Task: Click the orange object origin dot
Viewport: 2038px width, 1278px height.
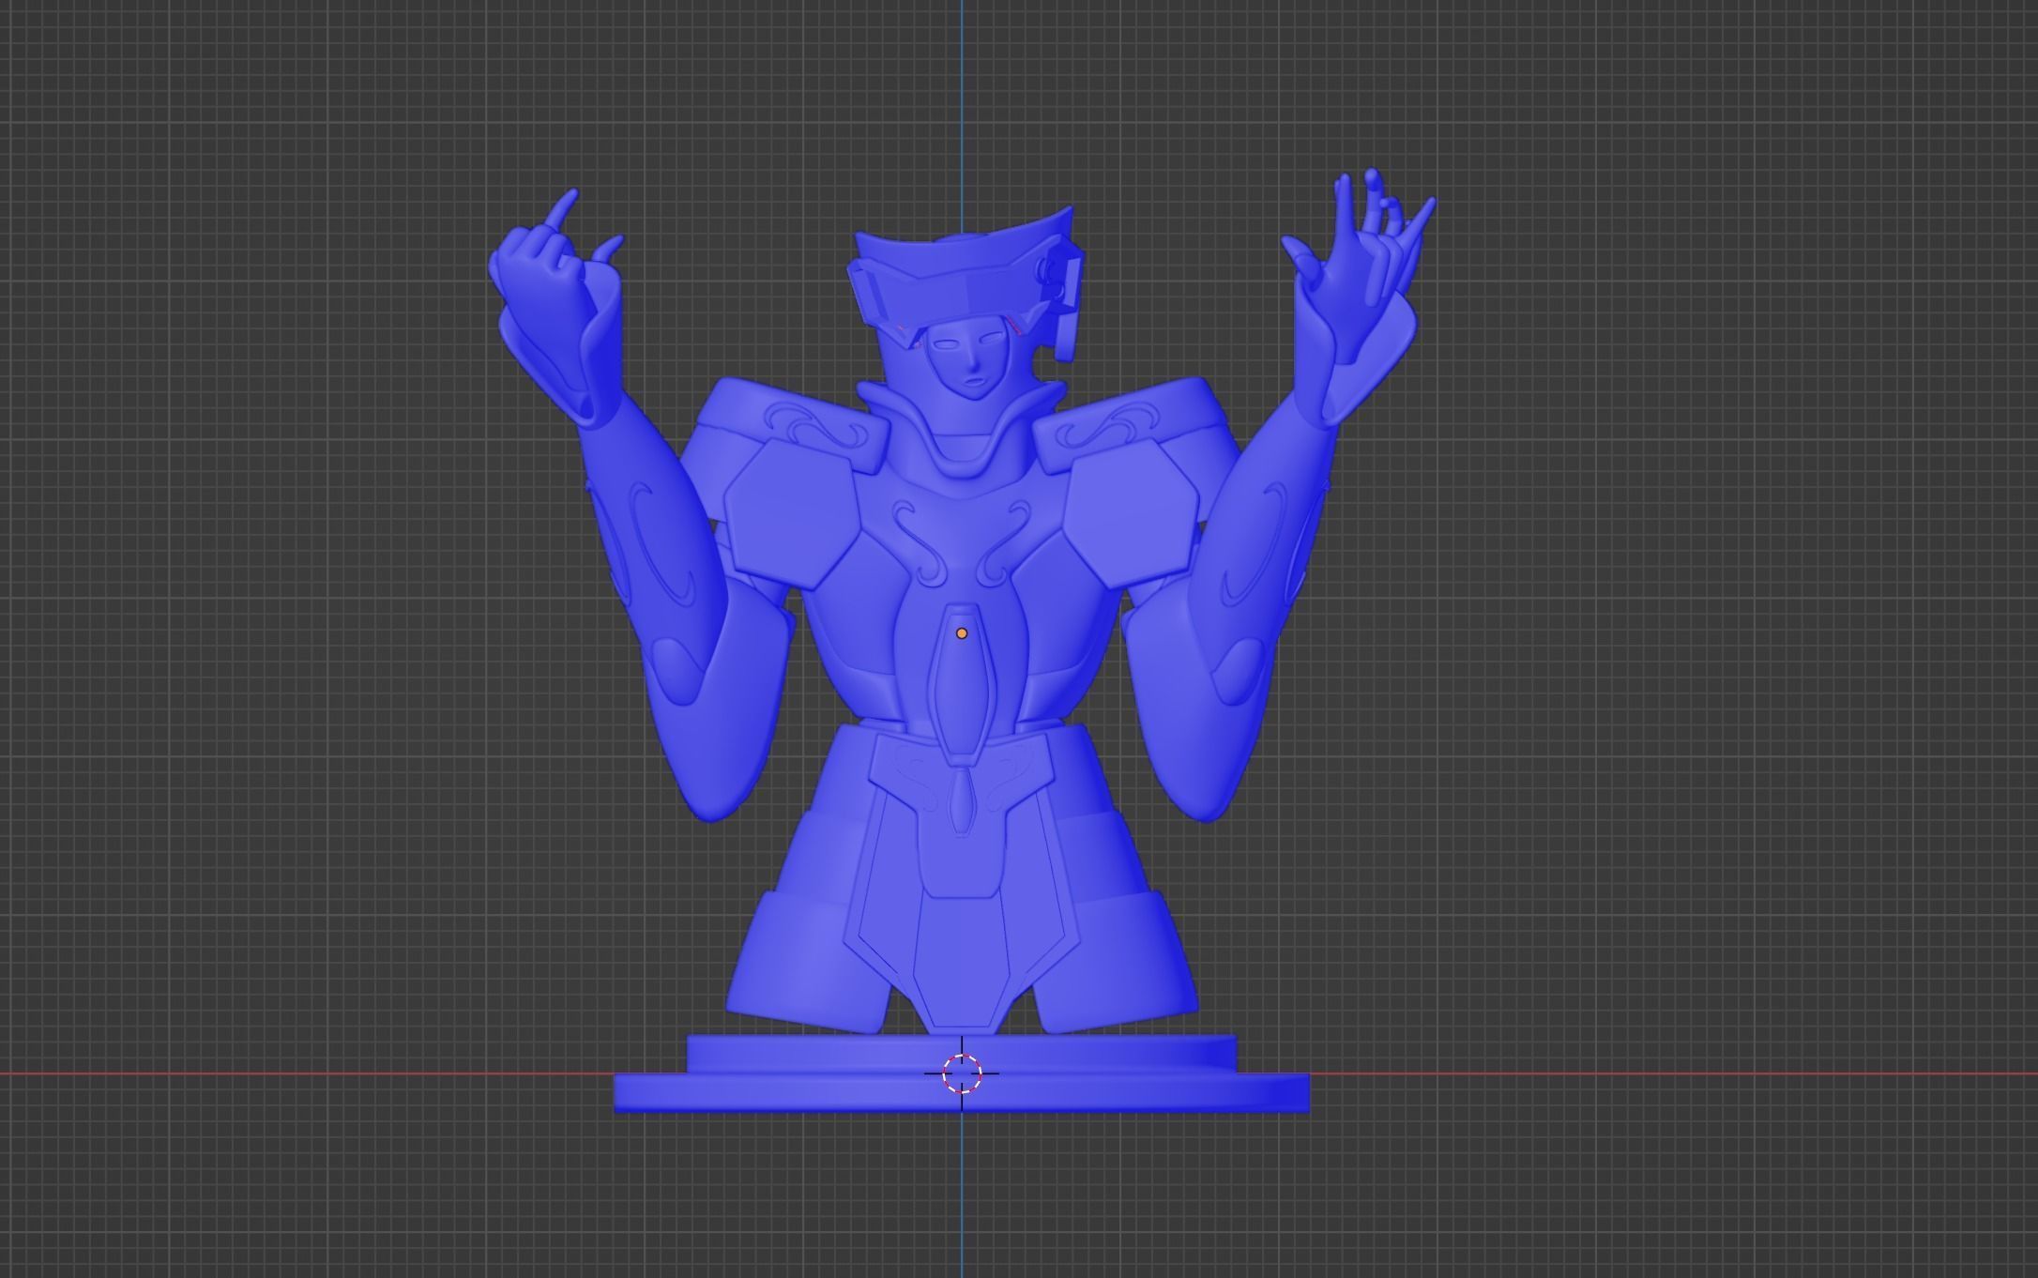Action: click(961, 633)
